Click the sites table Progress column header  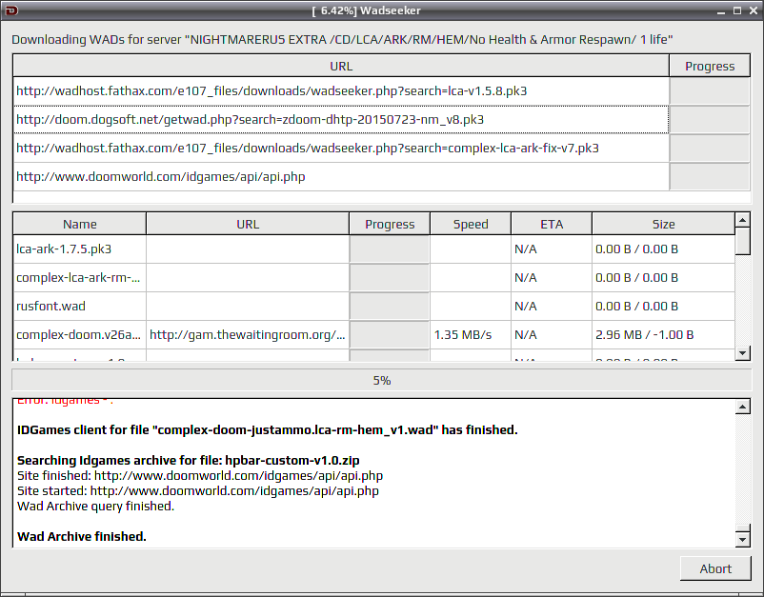[710, 66]
